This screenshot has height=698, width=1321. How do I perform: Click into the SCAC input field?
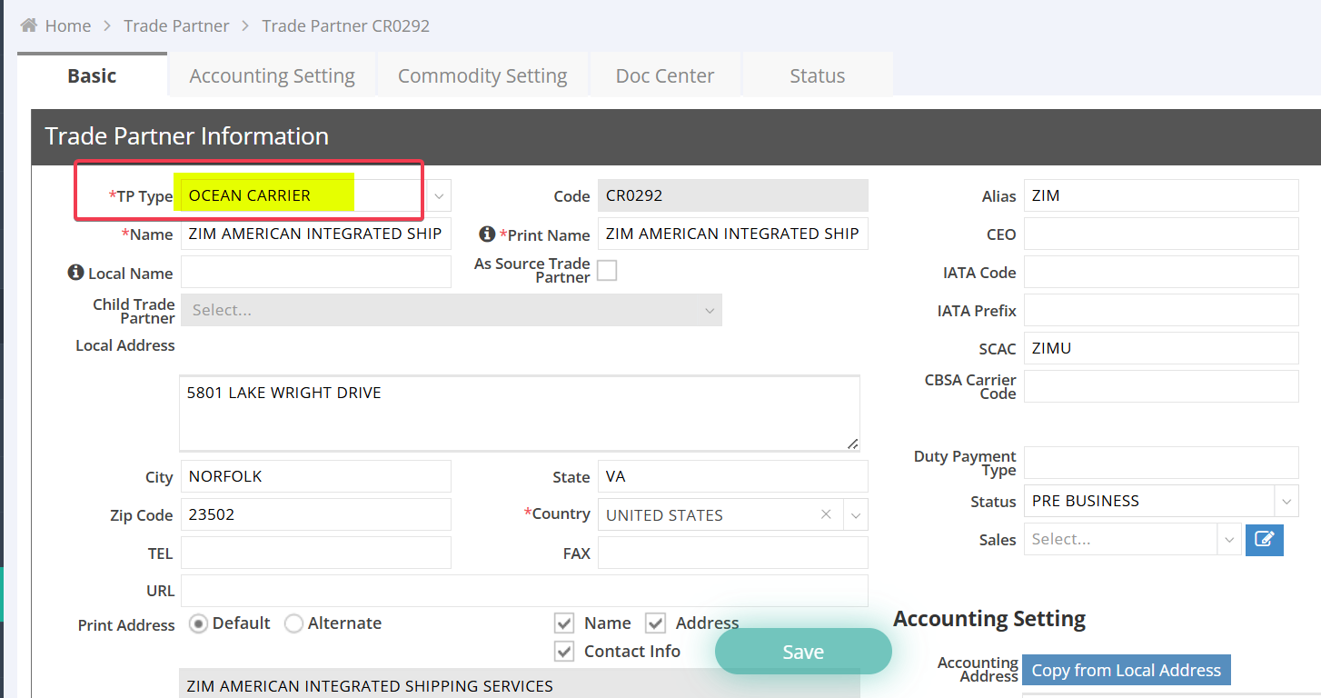coord(1160,348)
